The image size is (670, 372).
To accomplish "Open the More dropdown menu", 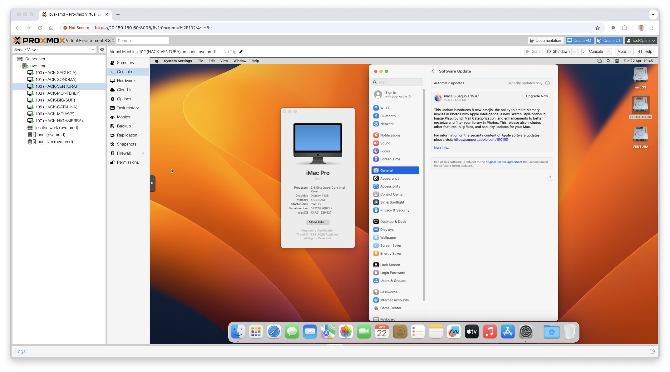I will pos(624,52).
